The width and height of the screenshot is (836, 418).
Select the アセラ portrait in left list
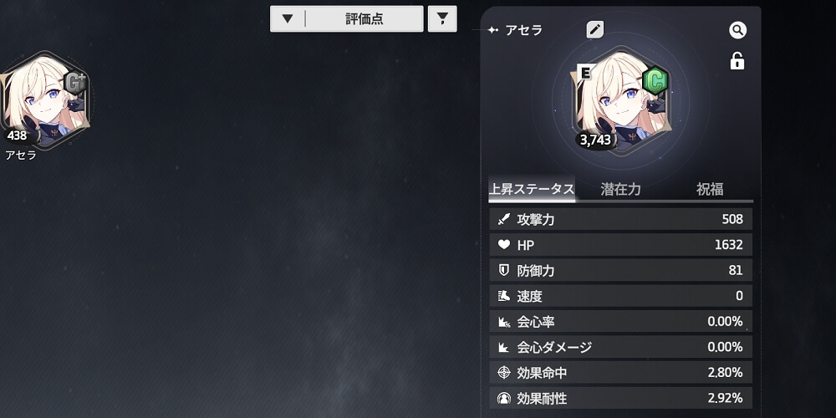[45, 99]
